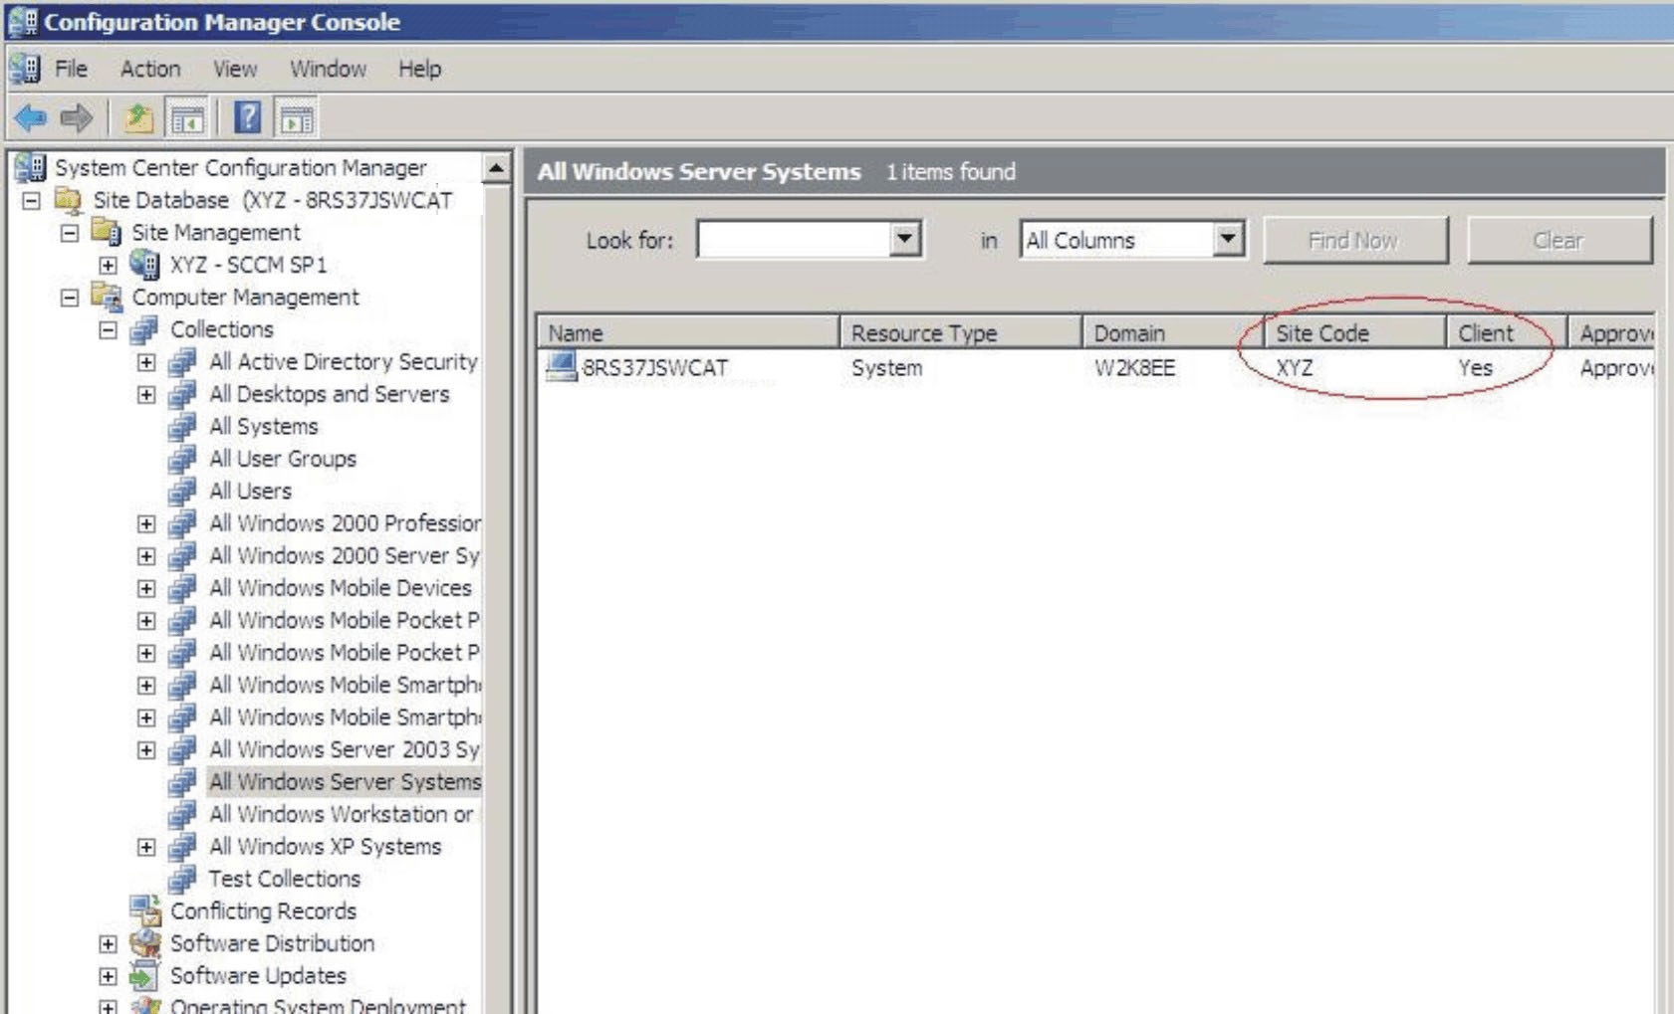Click the All Users collection icon
The height and width of the screenshot is (1014, 1674).
tap(182, 491)
